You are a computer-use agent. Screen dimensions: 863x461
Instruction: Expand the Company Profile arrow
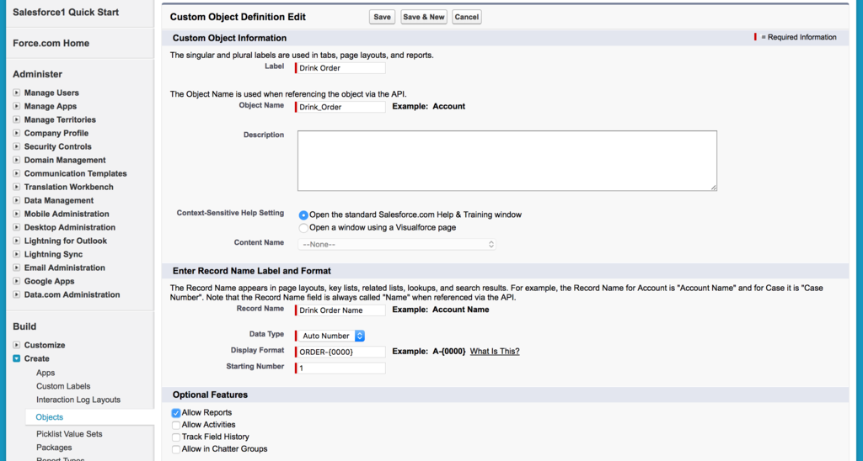tap(17, 133)
